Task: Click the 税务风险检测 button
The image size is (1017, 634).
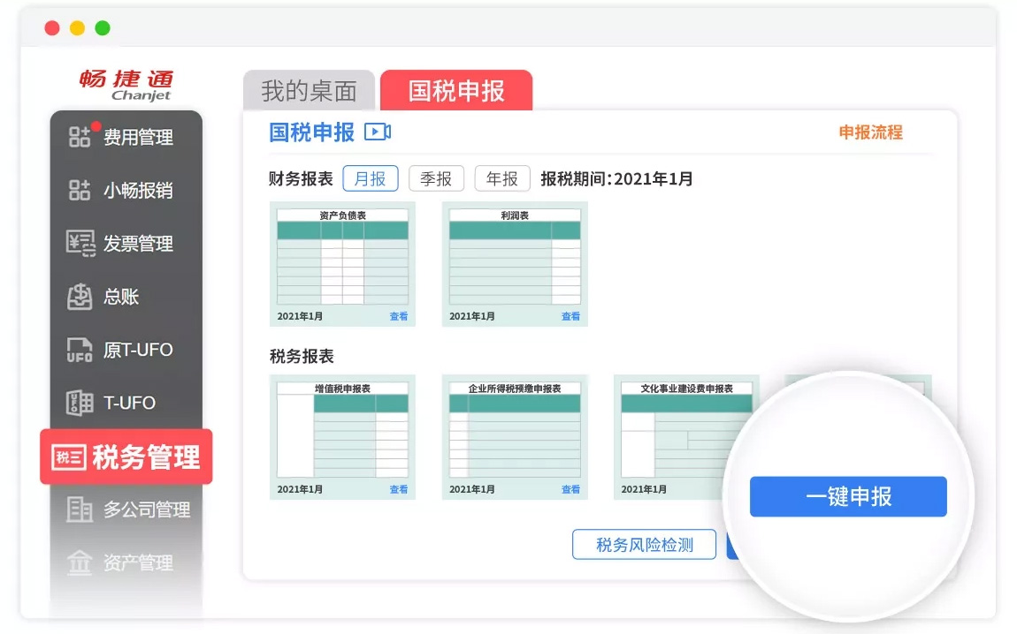Action: tap(644, 545)
